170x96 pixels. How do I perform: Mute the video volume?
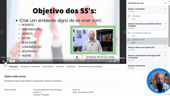tap(110, 61)
